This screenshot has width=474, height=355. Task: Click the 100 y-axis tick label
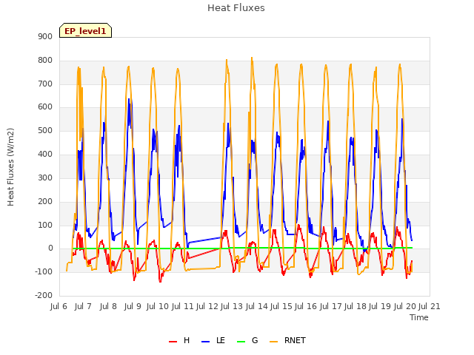[45, 225]
